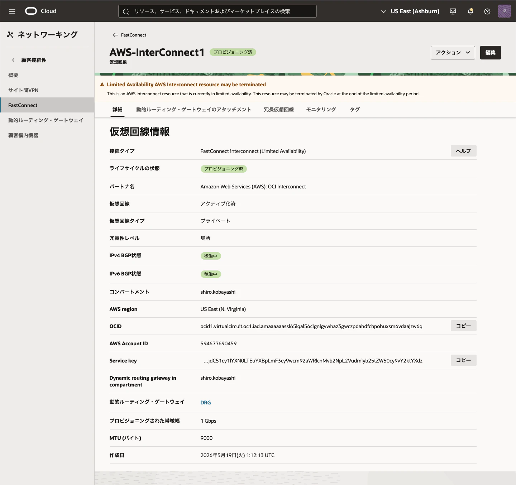
Task: Open 動的ルーティング・ゲートウェイ in the sidebar
Action: 47,120
